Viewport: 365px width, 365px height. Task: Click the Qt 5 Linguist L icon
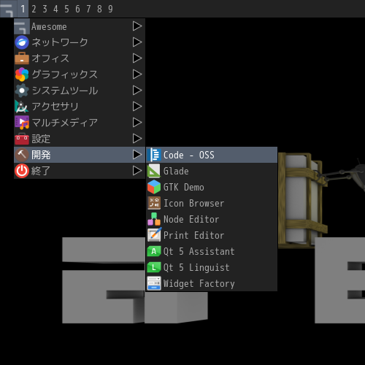(154, 267)
